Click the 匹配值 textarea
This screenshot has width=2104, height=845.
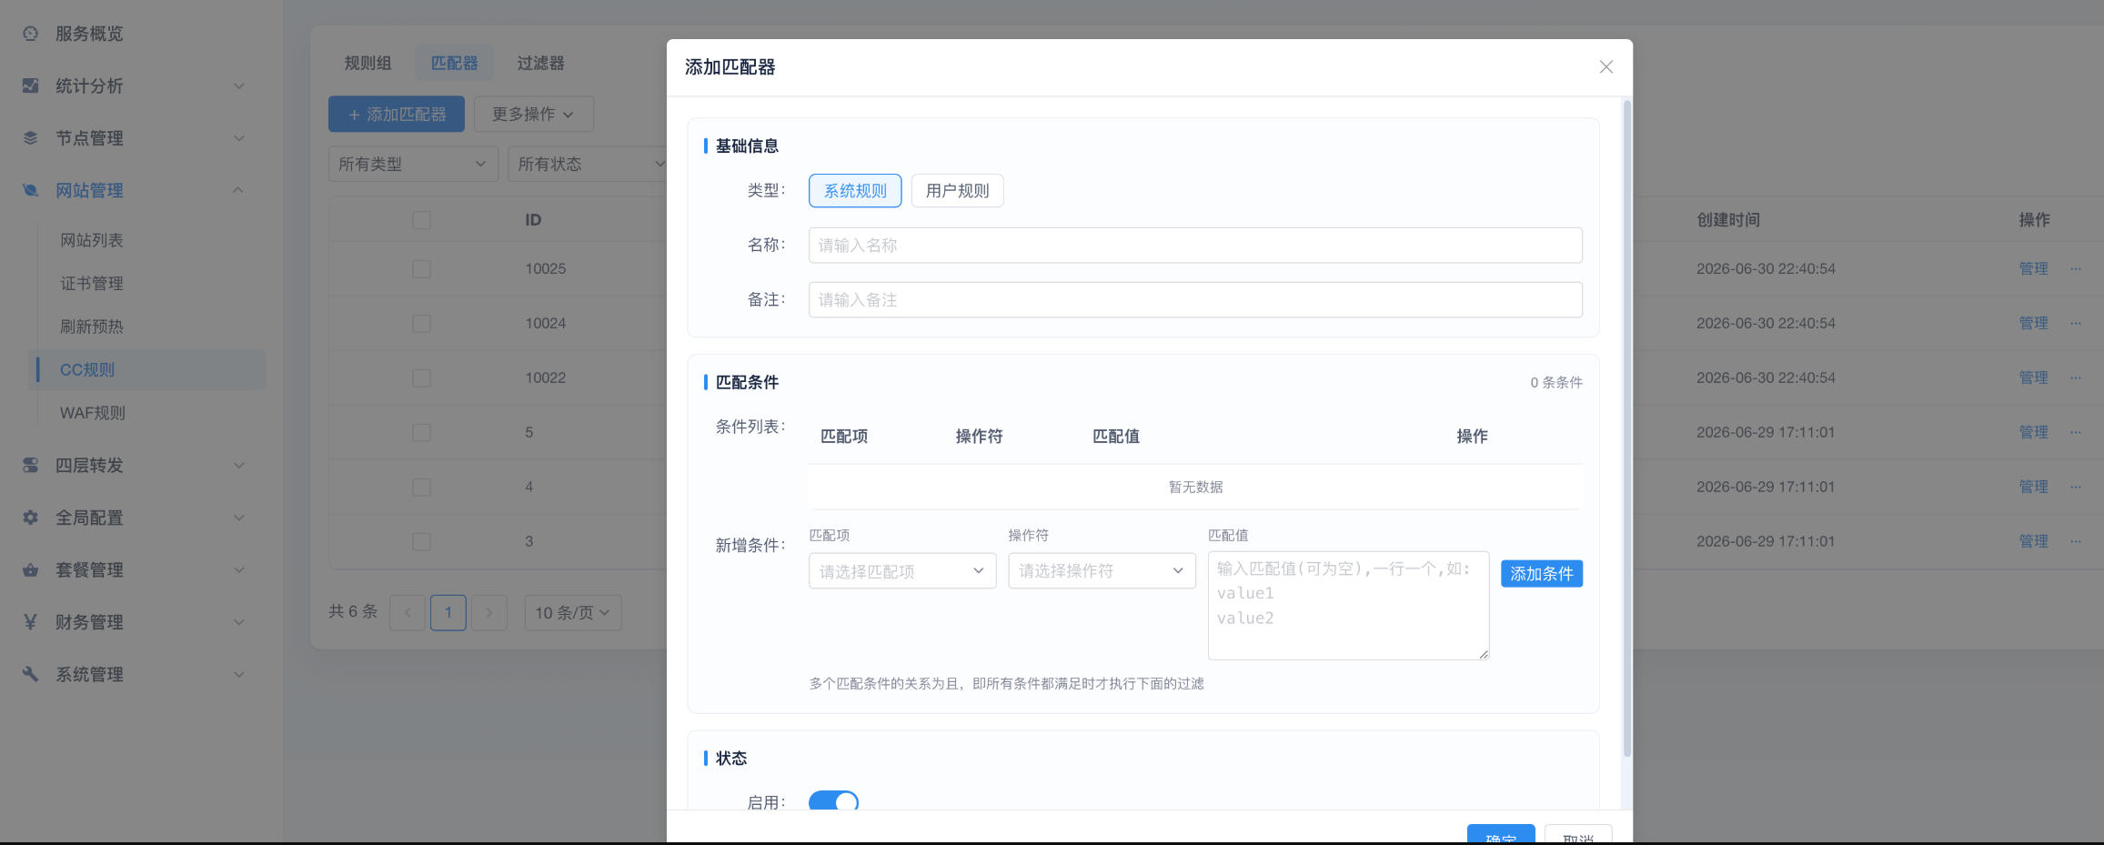coord(1348,606)
